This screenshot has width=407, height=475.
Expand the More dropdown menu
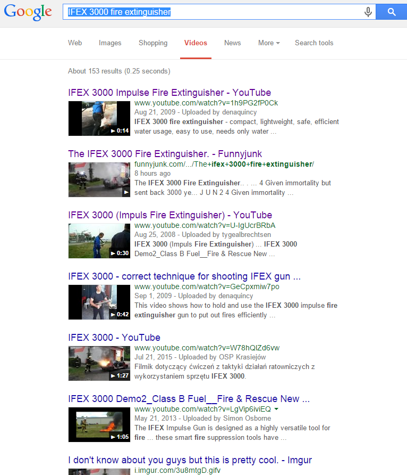[x=268, y=43]
